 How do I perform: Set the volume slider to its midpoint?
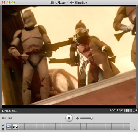[87, 118]
